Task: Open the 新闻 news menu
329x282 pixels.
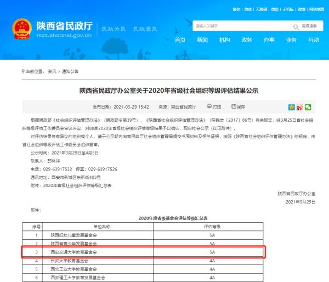Action: point(202,40)
